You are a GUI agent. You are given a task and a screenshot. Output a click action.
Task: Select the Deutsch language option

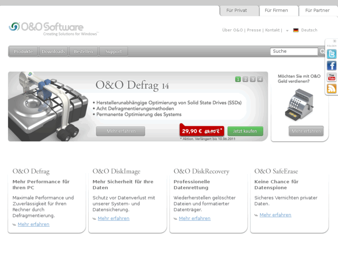tap(309, 30)
